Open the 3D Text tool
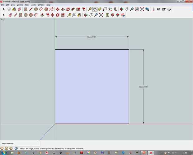193x155 pixels. point(115,9)
